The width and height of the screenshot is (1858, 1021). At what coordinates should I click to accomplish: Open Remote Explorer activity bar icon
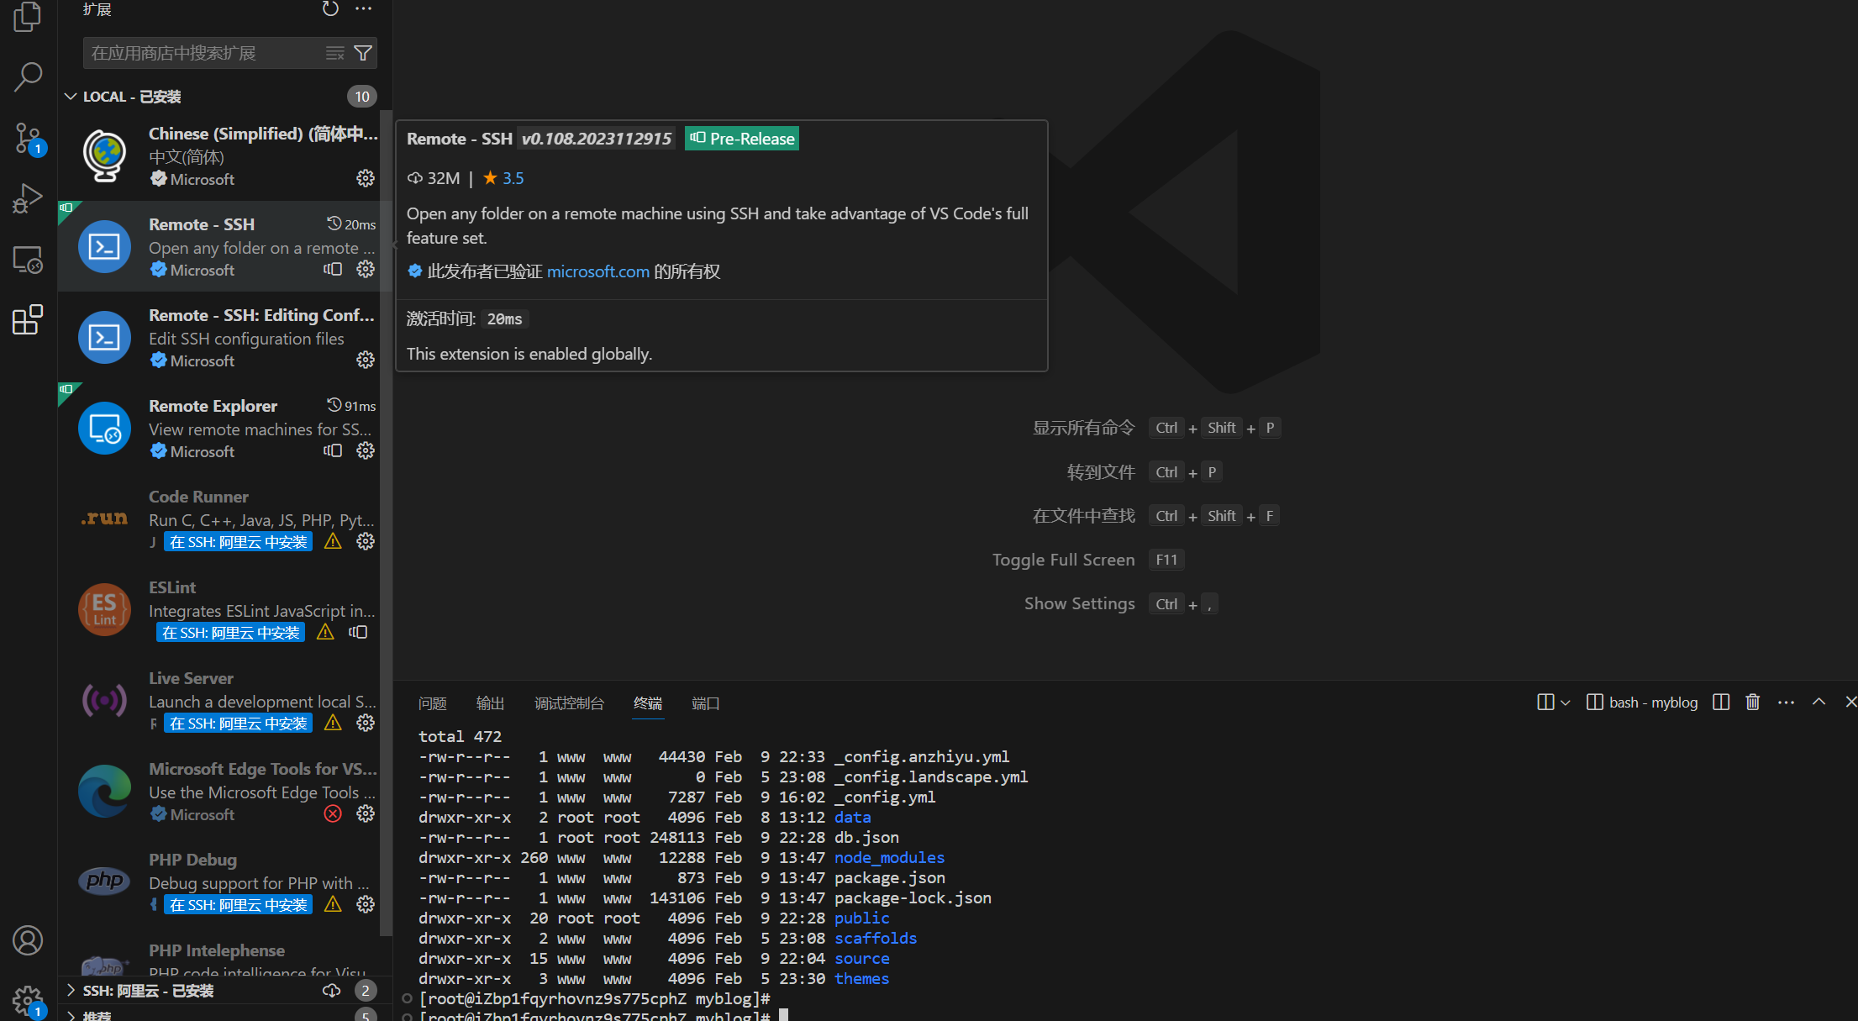[x=28, y=261]
